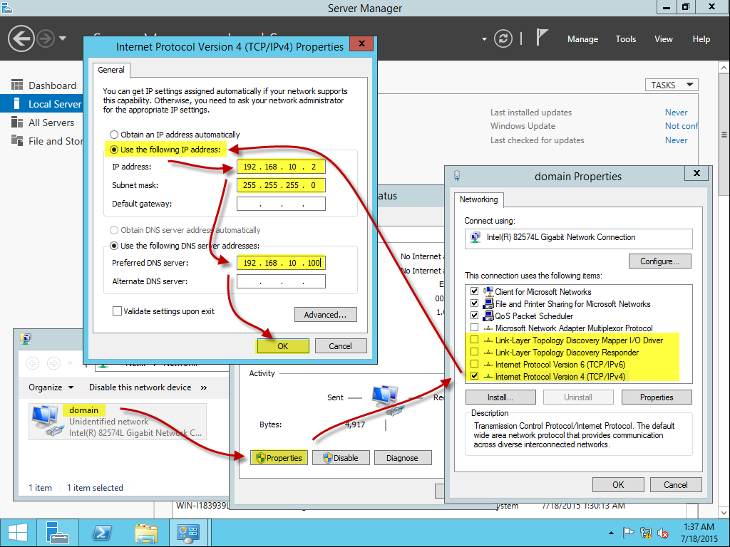The height and width of the screenshot is (547, 730).
Task: Click Cancel in IPv4 Properties dialog
Action: pos(340,346)
